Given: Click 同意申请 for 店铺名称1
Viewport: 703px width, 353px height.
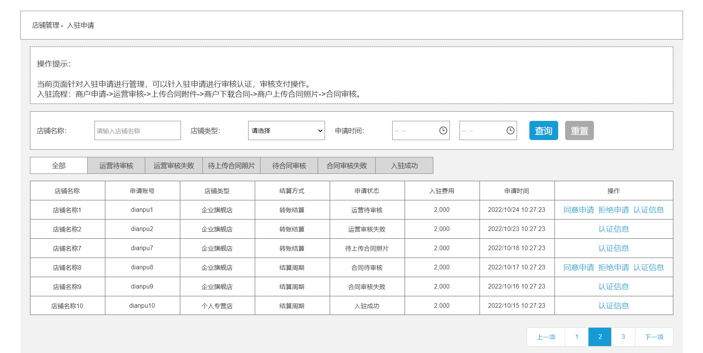Looking at the screenshot, I should click(x=579, y=210).
